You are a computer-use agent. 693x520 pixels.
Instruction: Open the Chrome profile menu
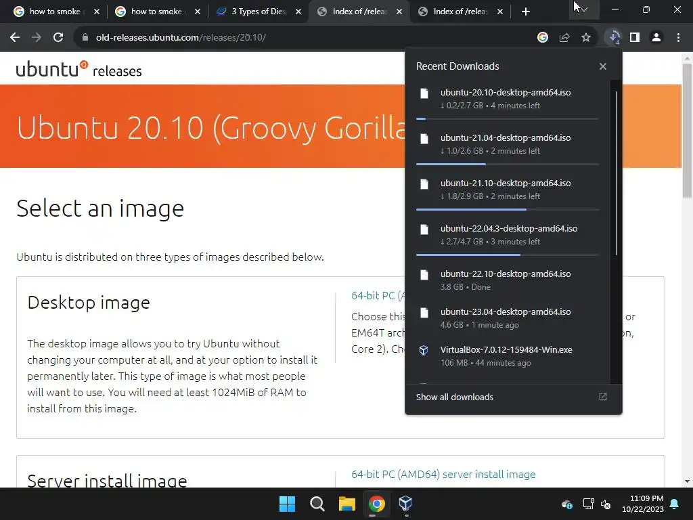point(656,38)
